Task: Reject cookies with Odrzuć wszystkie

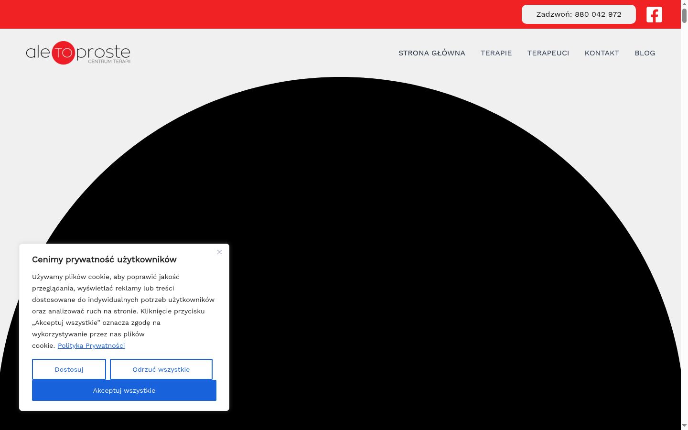Action: (161, 369)
